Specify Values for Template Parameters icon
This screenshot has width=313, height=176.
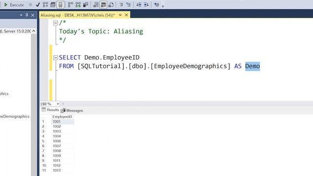coord(156,5)
